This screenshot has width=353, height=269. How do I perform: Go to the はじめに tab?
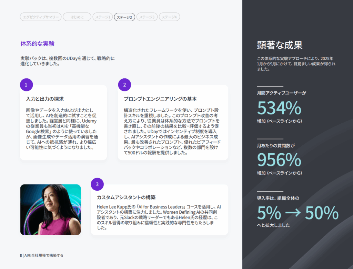click(x=77, y=17)
